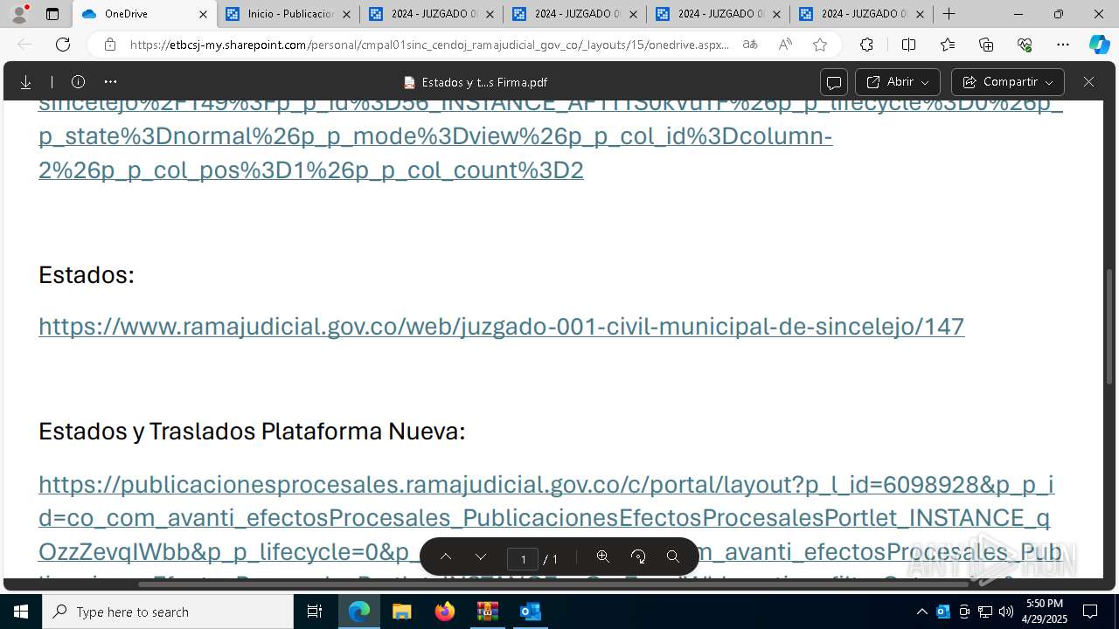The height and width of the screenshot is (629, 1119).
Task: Open the clock showing 5:50 PM
Action: coord(1045,612)
